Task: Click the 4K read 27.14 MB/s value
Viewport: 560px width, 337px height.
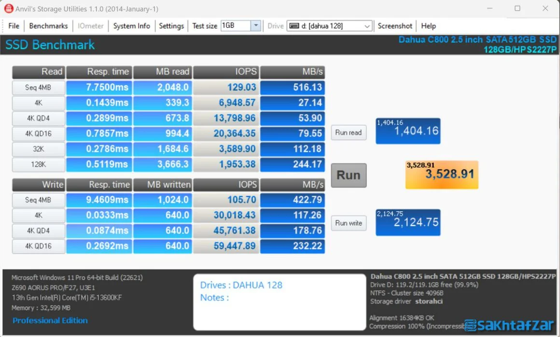Action: pos(293,103)
